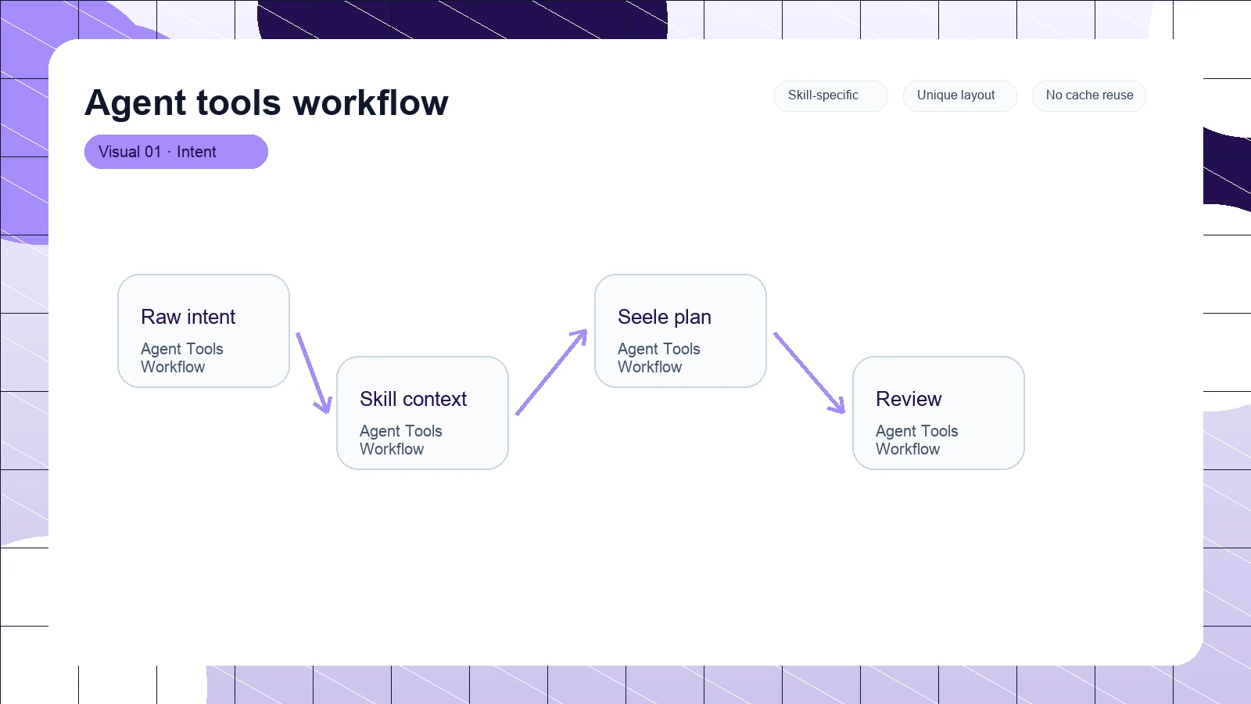Screen dimensions: 1251x704
Task: Select the Seele plan card
Action: pos(680,331)
